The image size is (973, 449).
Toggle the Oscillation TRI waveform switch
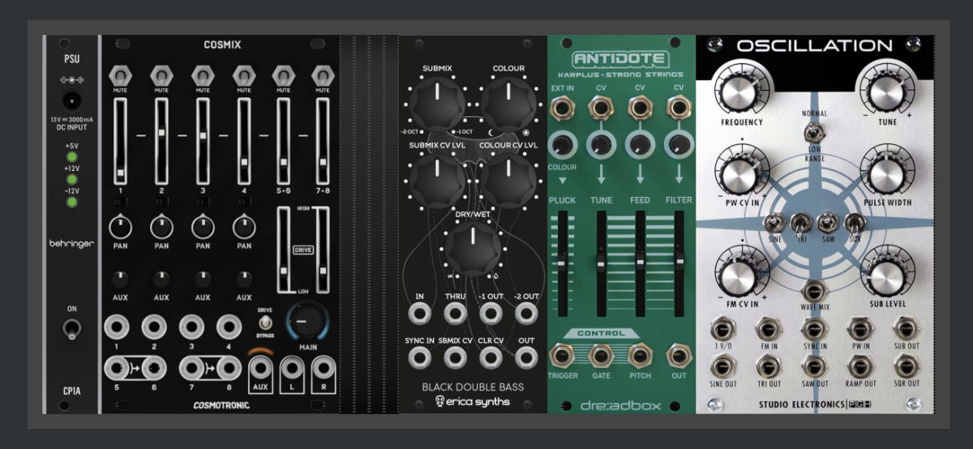(800, 223)
